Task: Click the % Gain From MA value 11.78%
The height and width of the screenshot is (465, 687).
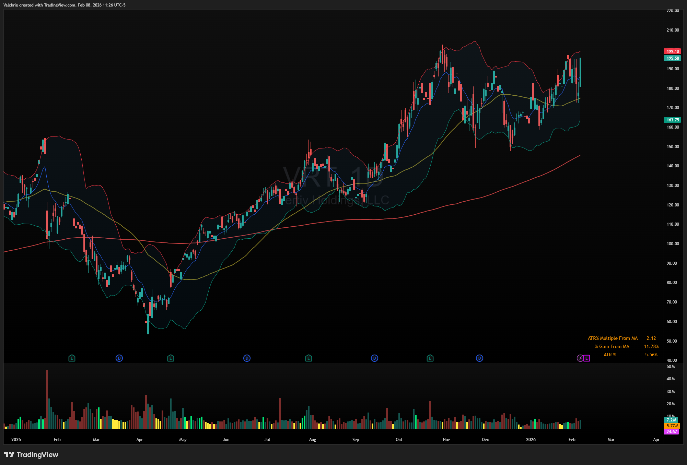Action: [x=651, y=347]
